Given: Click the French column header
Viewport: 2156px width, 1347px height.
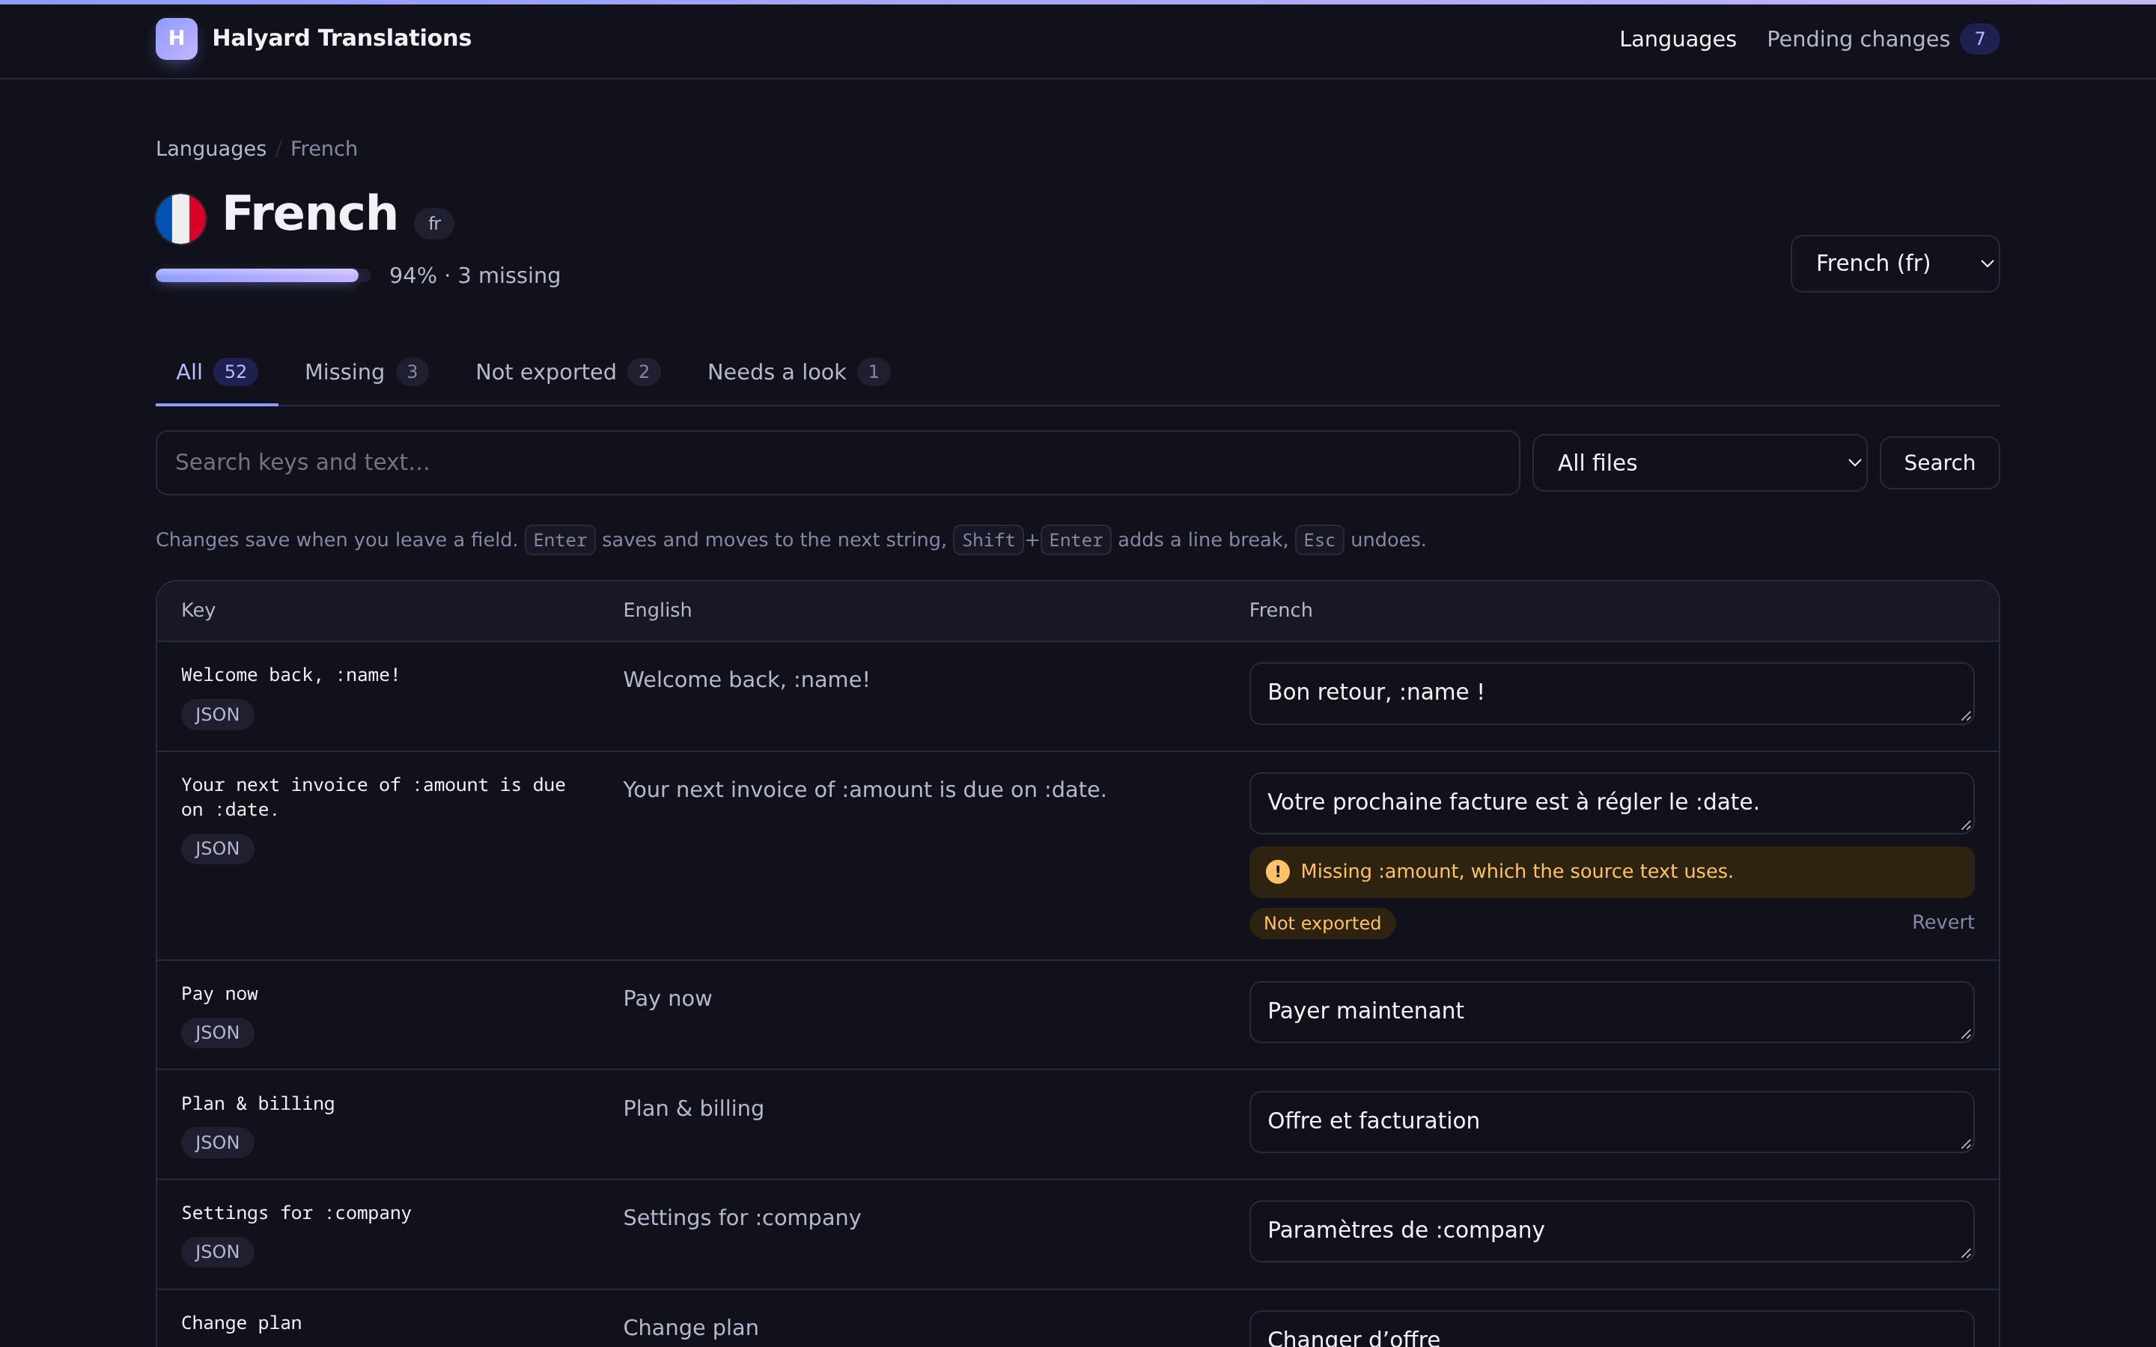Looking at the screenshot, I should 1280,610.
